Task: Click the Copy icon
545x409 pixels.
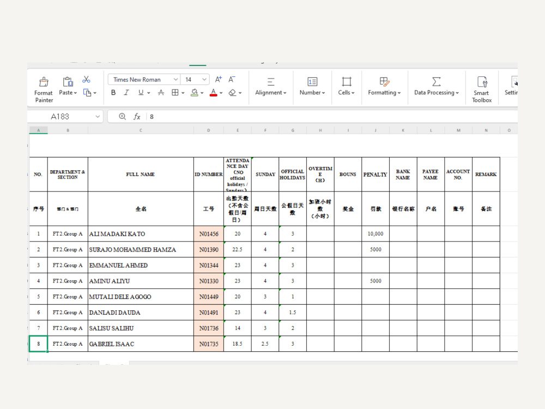Action: [x=87, y=93]
